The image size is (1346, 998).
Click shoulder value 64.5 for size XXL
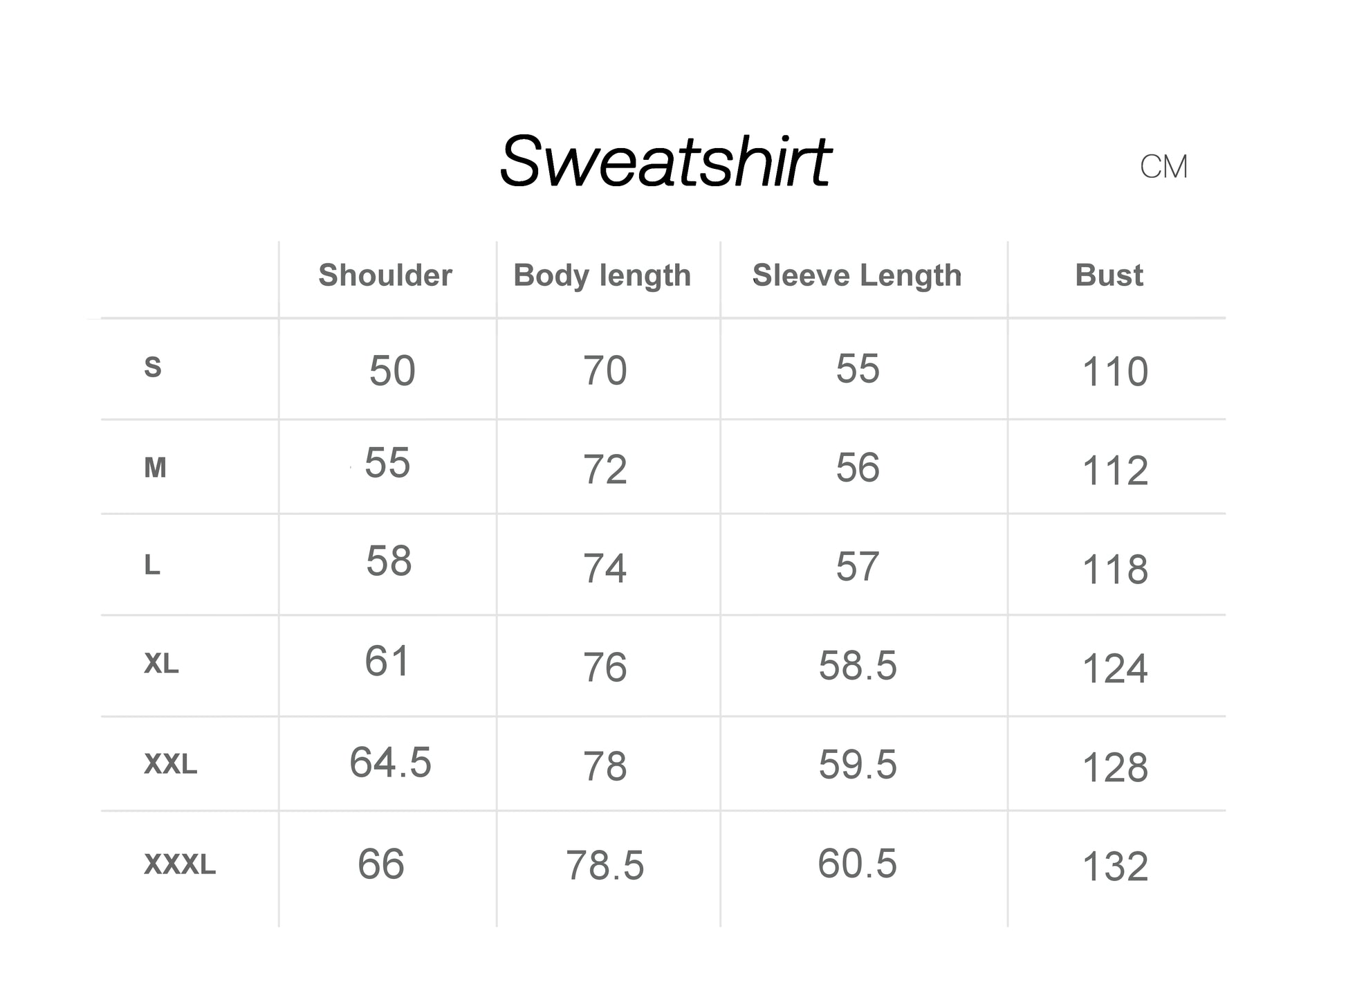click(x=390, y=763)
